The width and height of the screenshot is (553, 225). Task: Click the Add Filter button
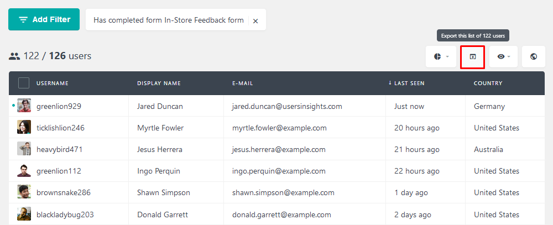[44, 19]
